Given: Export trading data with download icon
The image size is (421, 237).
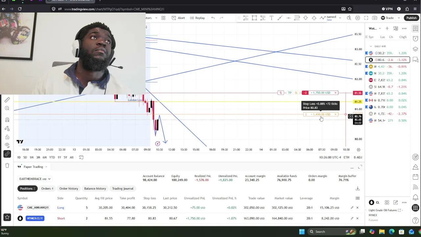Looking at the screenshot, I should coord(358,189).
